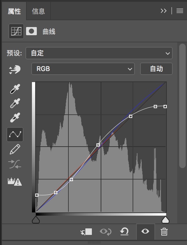The image size is (187, 245).
Task: Delete the adjustment layer with trash icon
Action: point(164,232)
